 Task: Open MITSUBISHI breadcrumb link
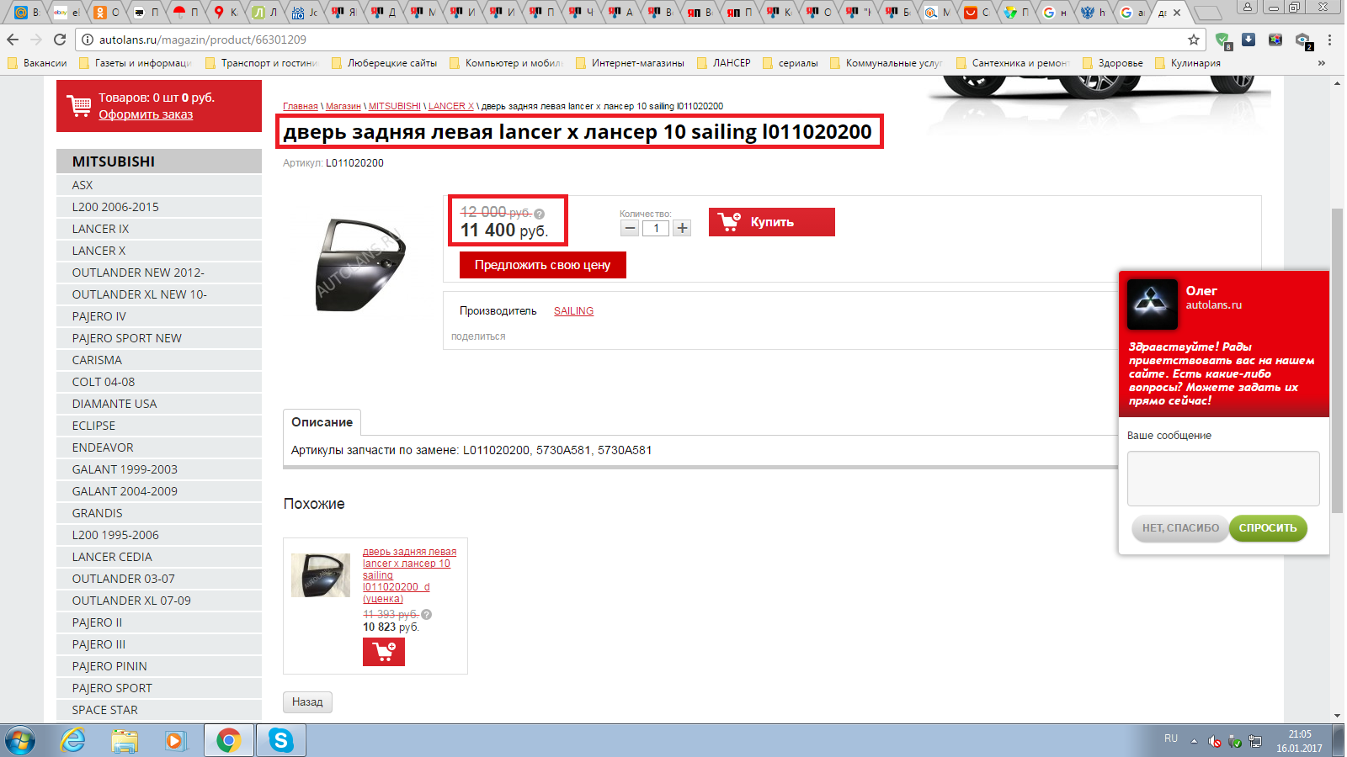395,106
